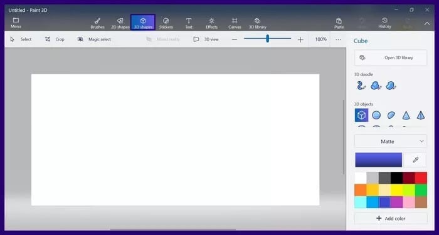Screen dimensions: 439x235
Task: Pick the green color swatch
Action: pyautogui.click(x=421, y=190)
